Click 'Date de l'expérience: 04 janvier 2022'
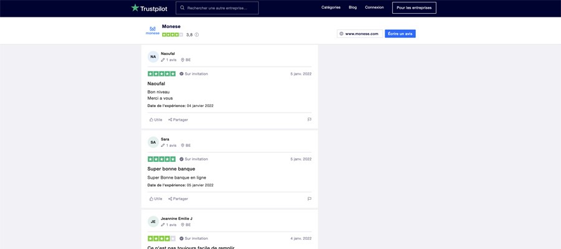The image size is (561, 249). (x=180, y=106)
